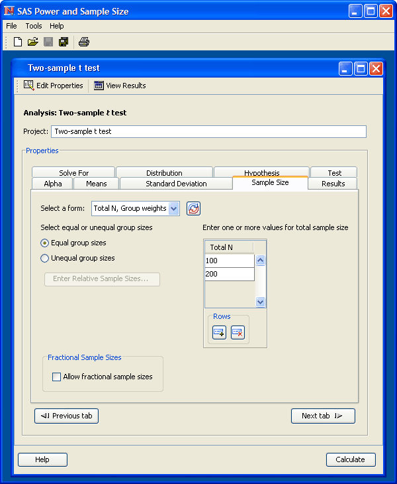Select the Total N cell containing 200
The height and width of the screenshot is (484, 397).
(229, 274)
